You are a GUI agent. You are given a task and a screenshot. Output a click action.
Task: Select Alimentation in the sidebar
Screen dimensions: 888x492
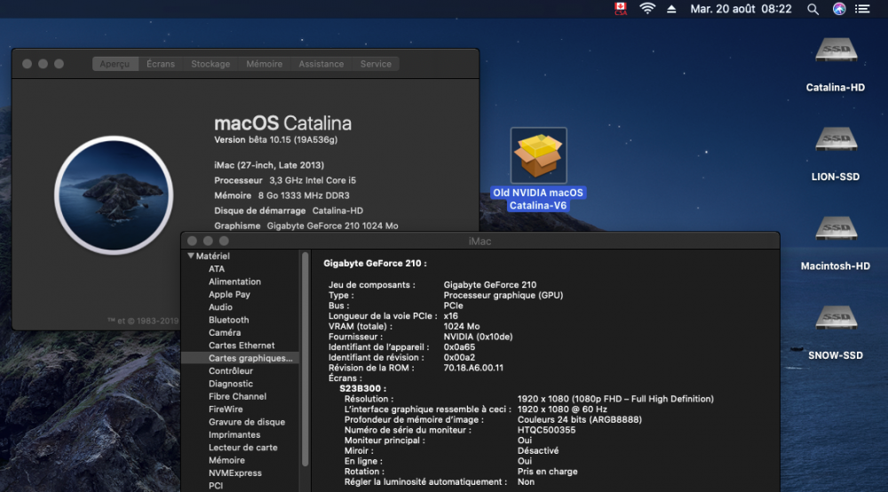(234, 282)
